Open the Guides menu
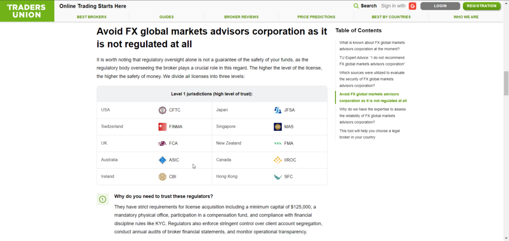The height and width of the screenshot is (241, 509). click(167, 17)
